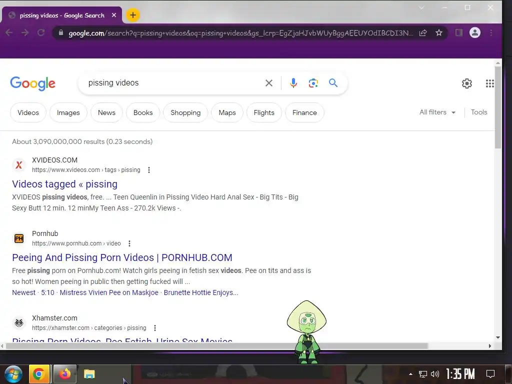
Task: Click the vertical scrollbar thumb
Action: pos(497,108)
